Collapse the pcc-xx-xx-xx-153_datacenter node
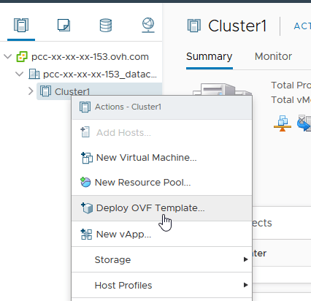 tap(19, 74)
